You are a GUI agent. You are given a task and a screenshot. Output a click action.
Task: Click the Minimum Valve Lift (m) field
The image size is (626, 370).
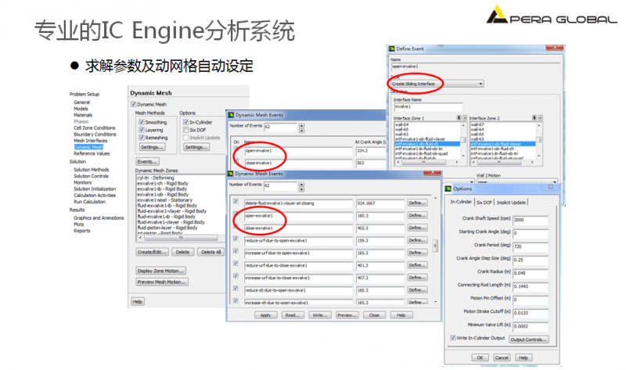(x=531, y=326)
